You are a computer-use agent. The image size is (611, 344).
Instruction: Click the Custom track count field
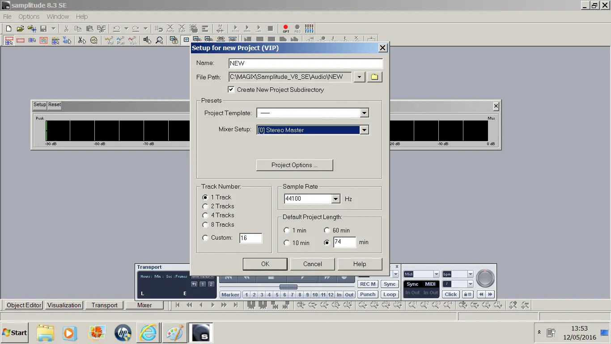coord(251,238)
